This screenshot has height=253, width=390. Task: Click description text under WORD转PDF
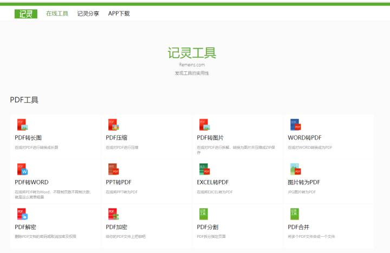[x=310, y=147]
